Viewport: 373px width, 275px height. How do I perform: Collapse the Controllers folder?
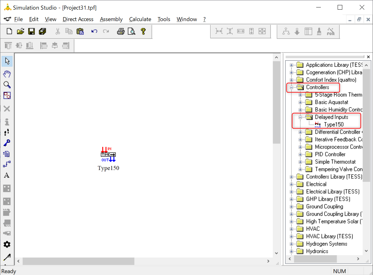[x=291, y=87]
